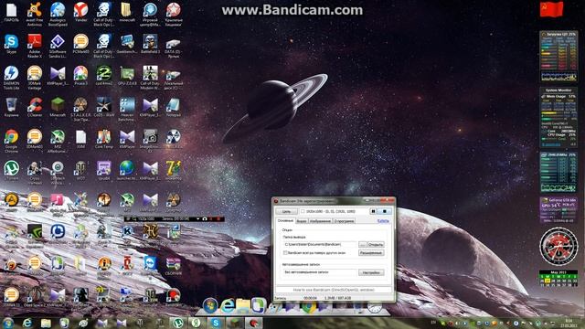This screenshot has height=329, width=585.
Task: Open S.T.A.L.K.E.R. desktop shortcut
Action: [80, 110]
